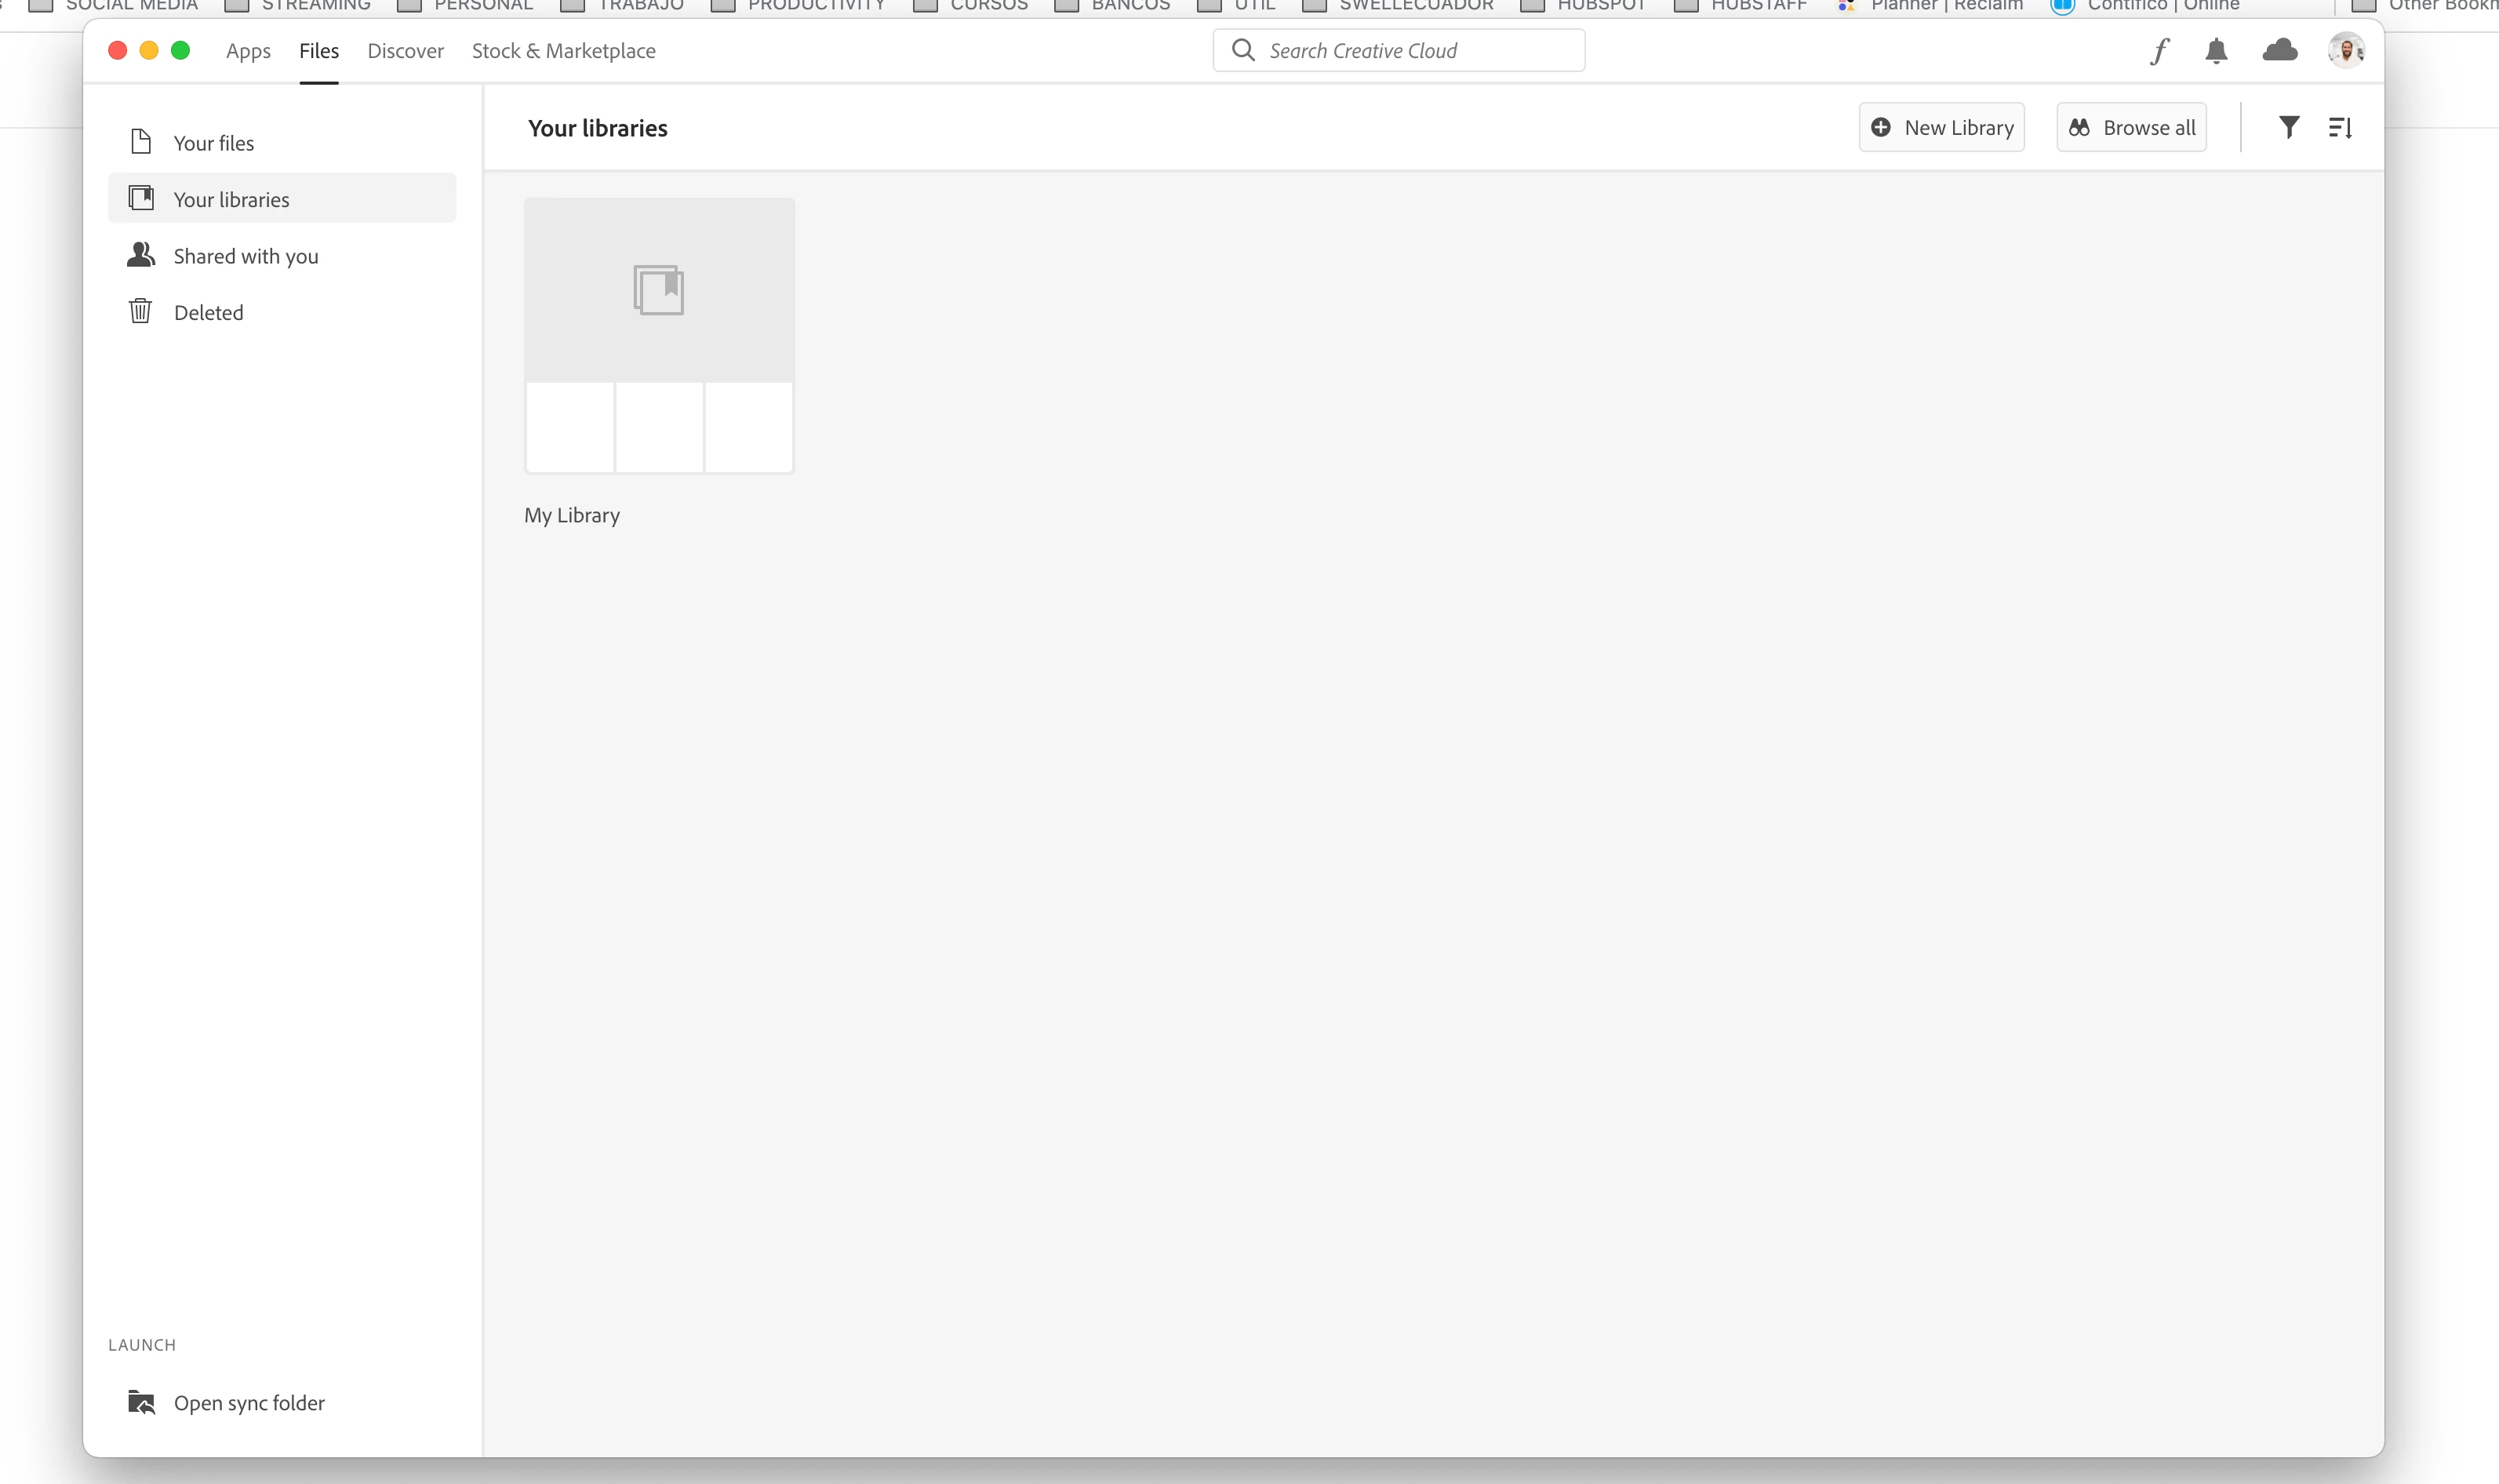Open the filter libraries funnel icon
Screen dimensions: 2499x1484
click(2288, 128)
